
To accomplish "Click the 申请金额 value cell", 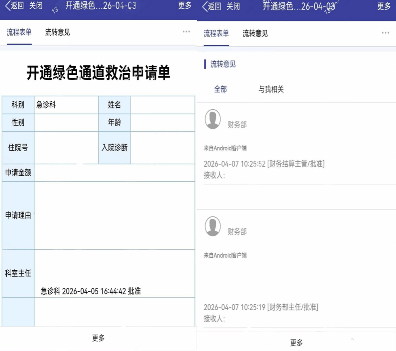I will (x=114, y=173).
